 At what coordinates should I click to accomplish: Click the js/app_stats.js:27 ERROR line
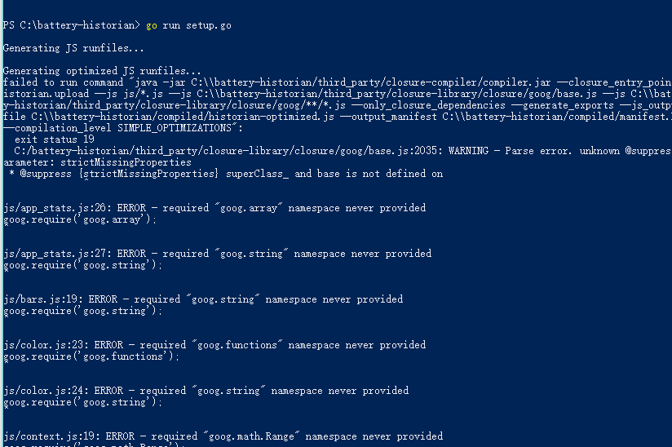pyautogui.click(x=217, y=254)
